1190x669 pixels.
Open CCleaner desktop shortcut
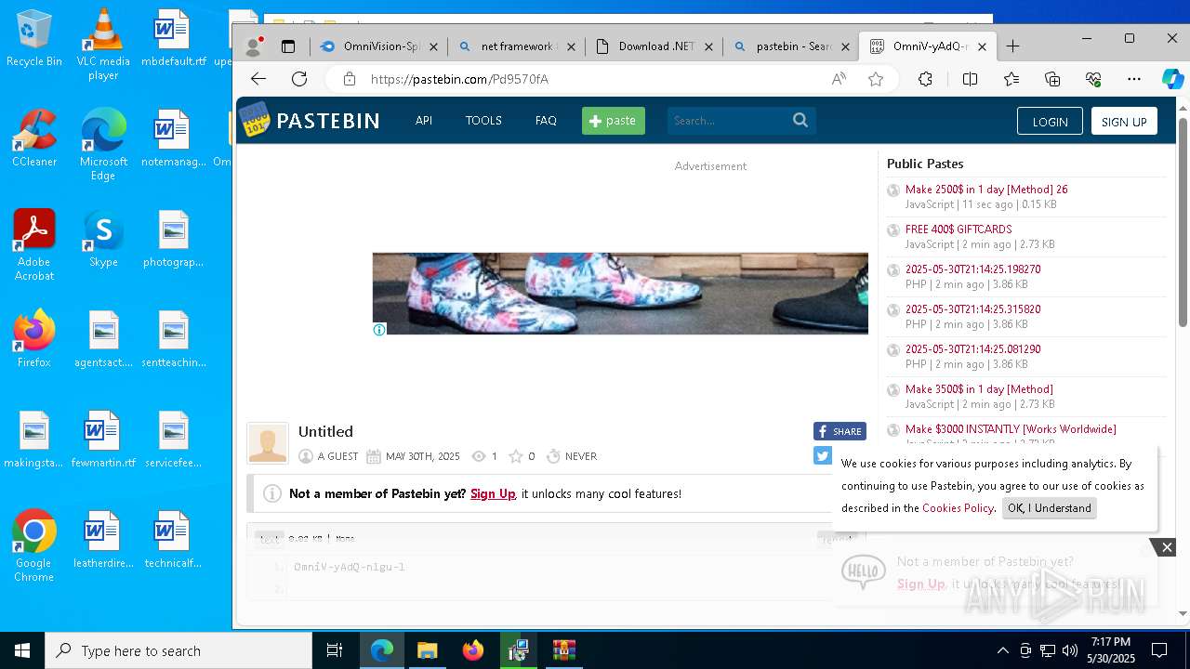coord(34,138)
